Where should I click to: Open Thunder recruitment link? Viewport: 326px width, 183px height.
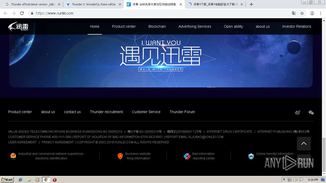[106, 112]
